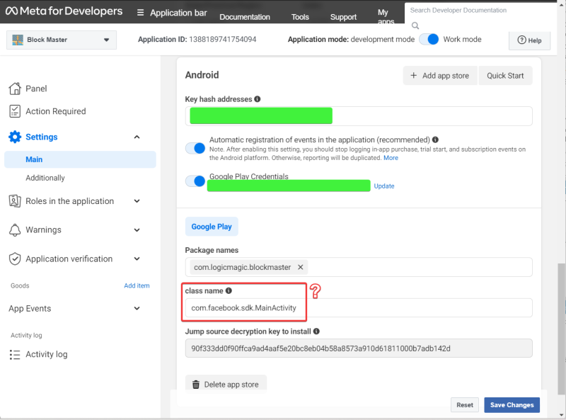Click the Add item link under Goods
This screenshot has height=420, width=566.
[x=137, y=285]
